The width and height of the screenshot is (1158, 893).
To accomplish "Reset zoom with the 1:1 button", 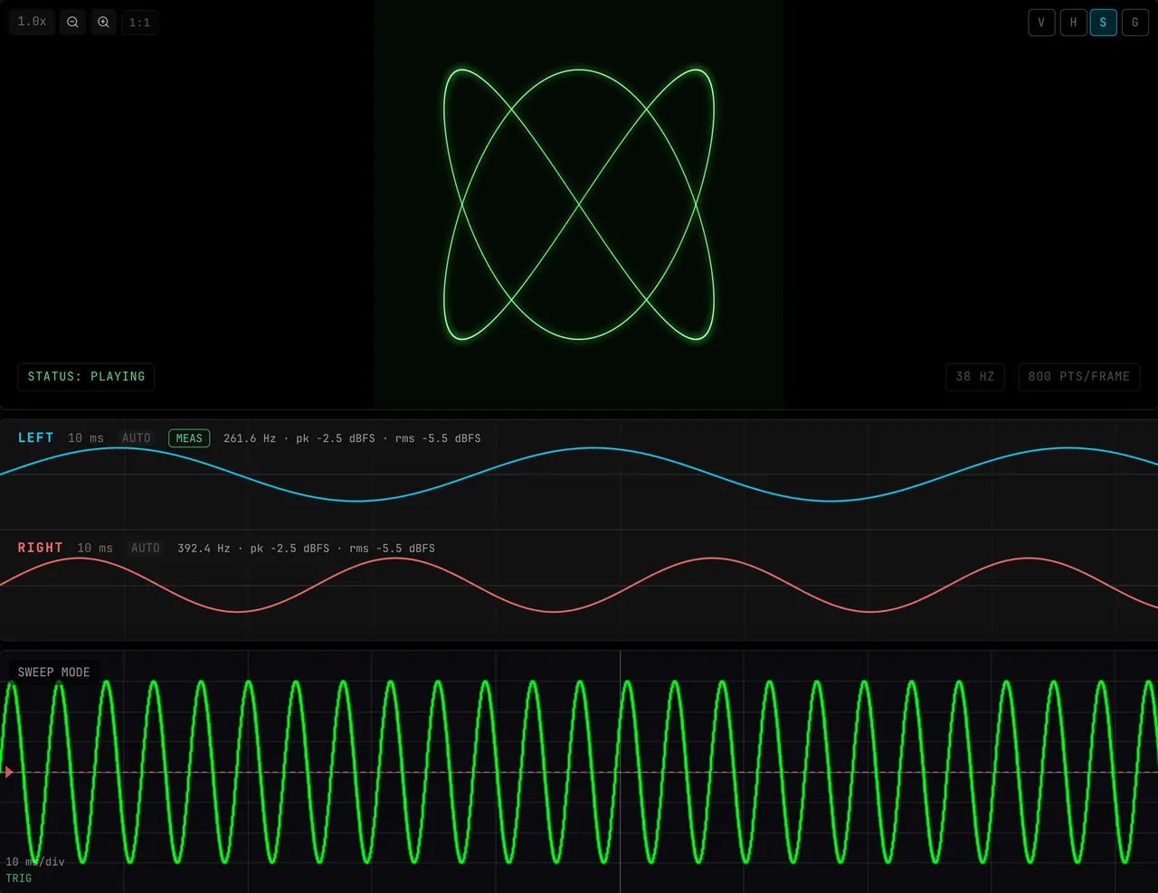I will tap(140, 22).
